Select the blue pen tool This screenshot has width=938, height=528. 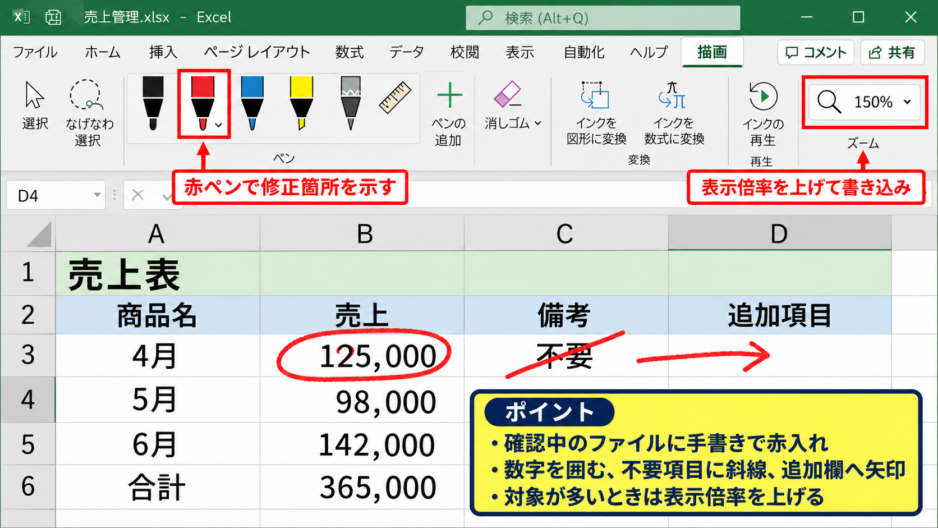click(x=252, y=103)
